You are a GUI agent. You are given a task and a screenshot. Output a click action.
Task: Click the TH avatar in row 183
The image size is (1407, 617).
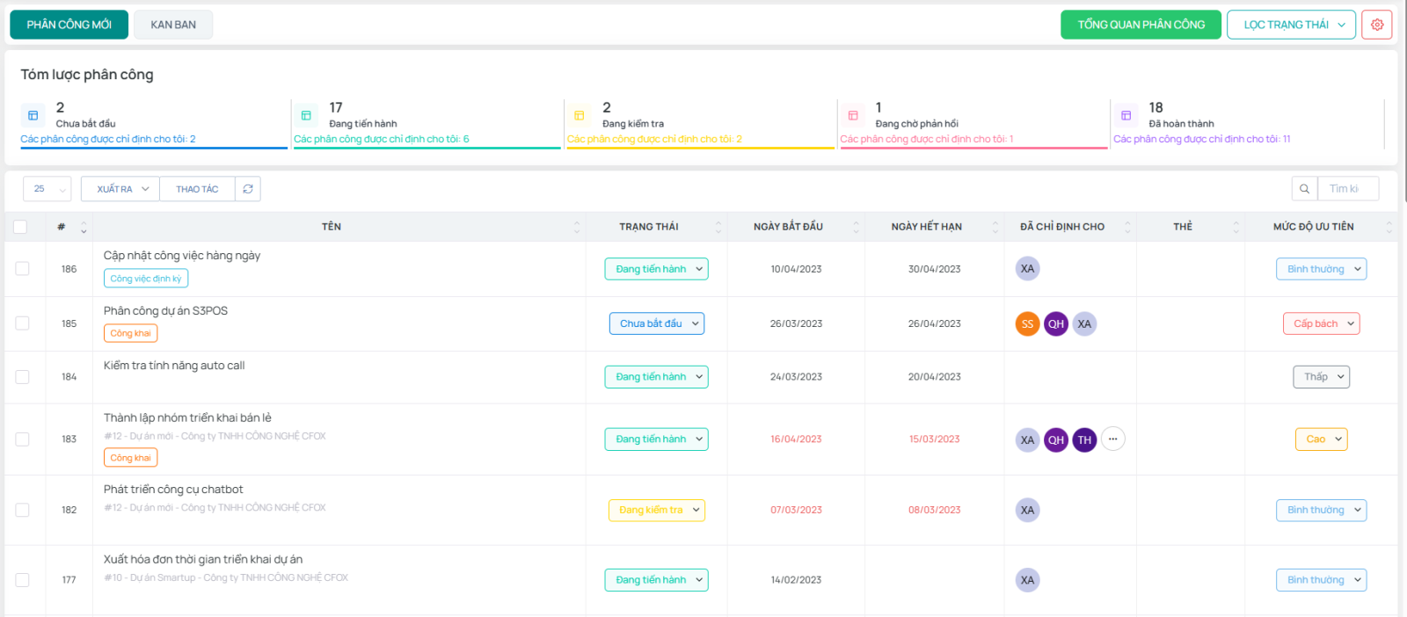click(1084, 439)
